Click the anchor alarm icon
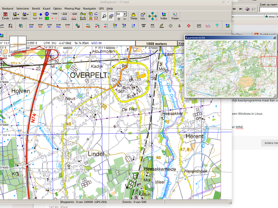The height and width of the screenshot is (208, 278). 179,26
